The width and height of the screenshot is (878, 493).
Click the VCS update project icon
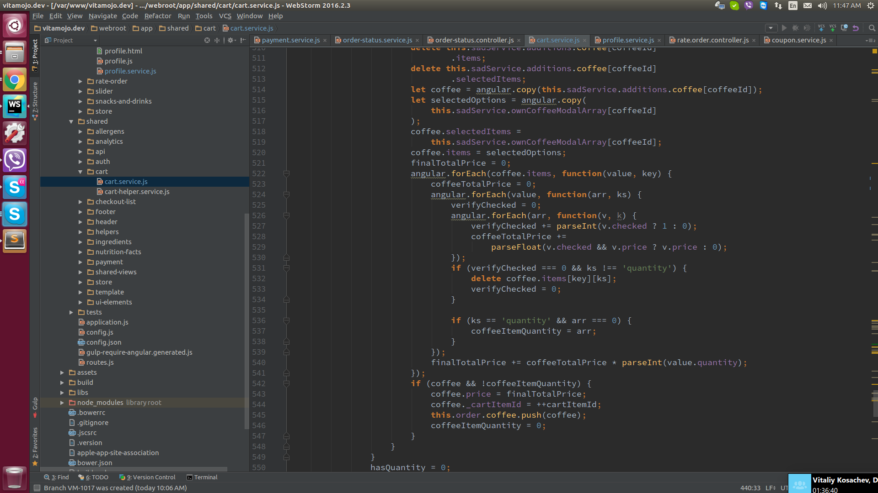(821, 28)
